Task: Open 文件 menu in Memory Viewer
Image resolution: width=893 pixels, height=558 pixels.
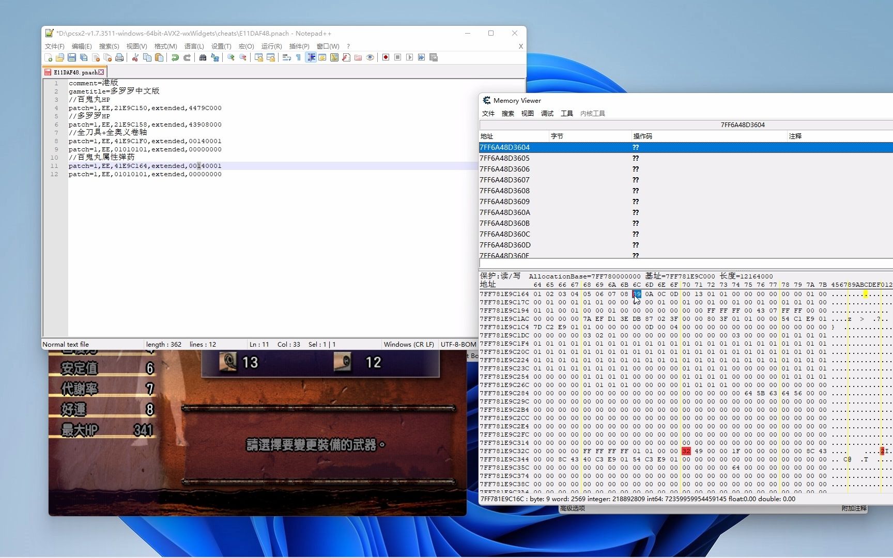Action: point(488,114)
